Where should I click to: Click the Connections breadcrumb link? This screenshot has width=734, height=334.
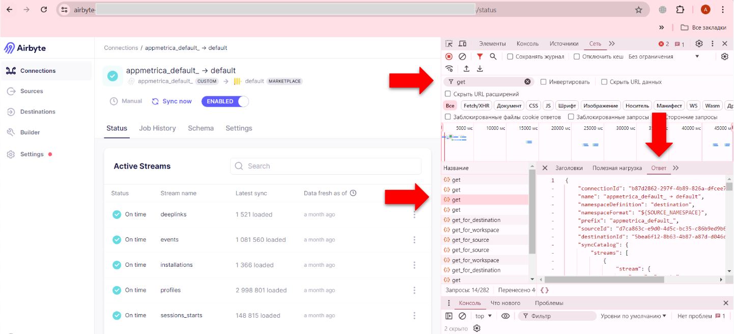[x=121, y=48]
